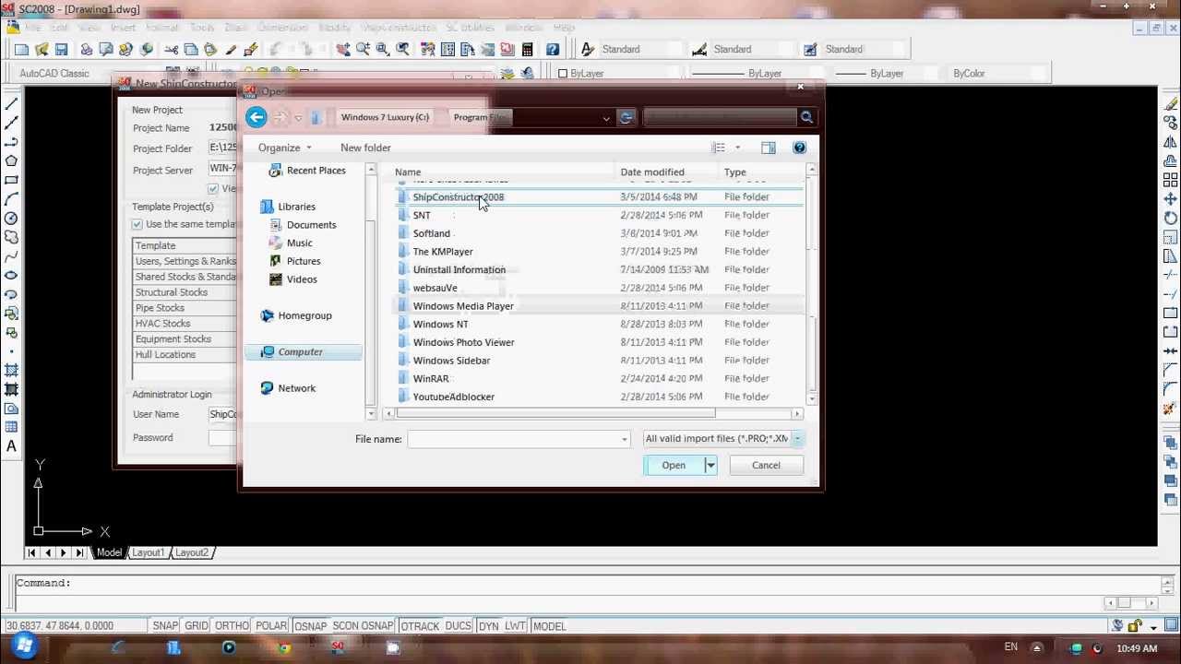Click the Open button
The width and height of the screenshot is (1181, 664).
point(674,465)
